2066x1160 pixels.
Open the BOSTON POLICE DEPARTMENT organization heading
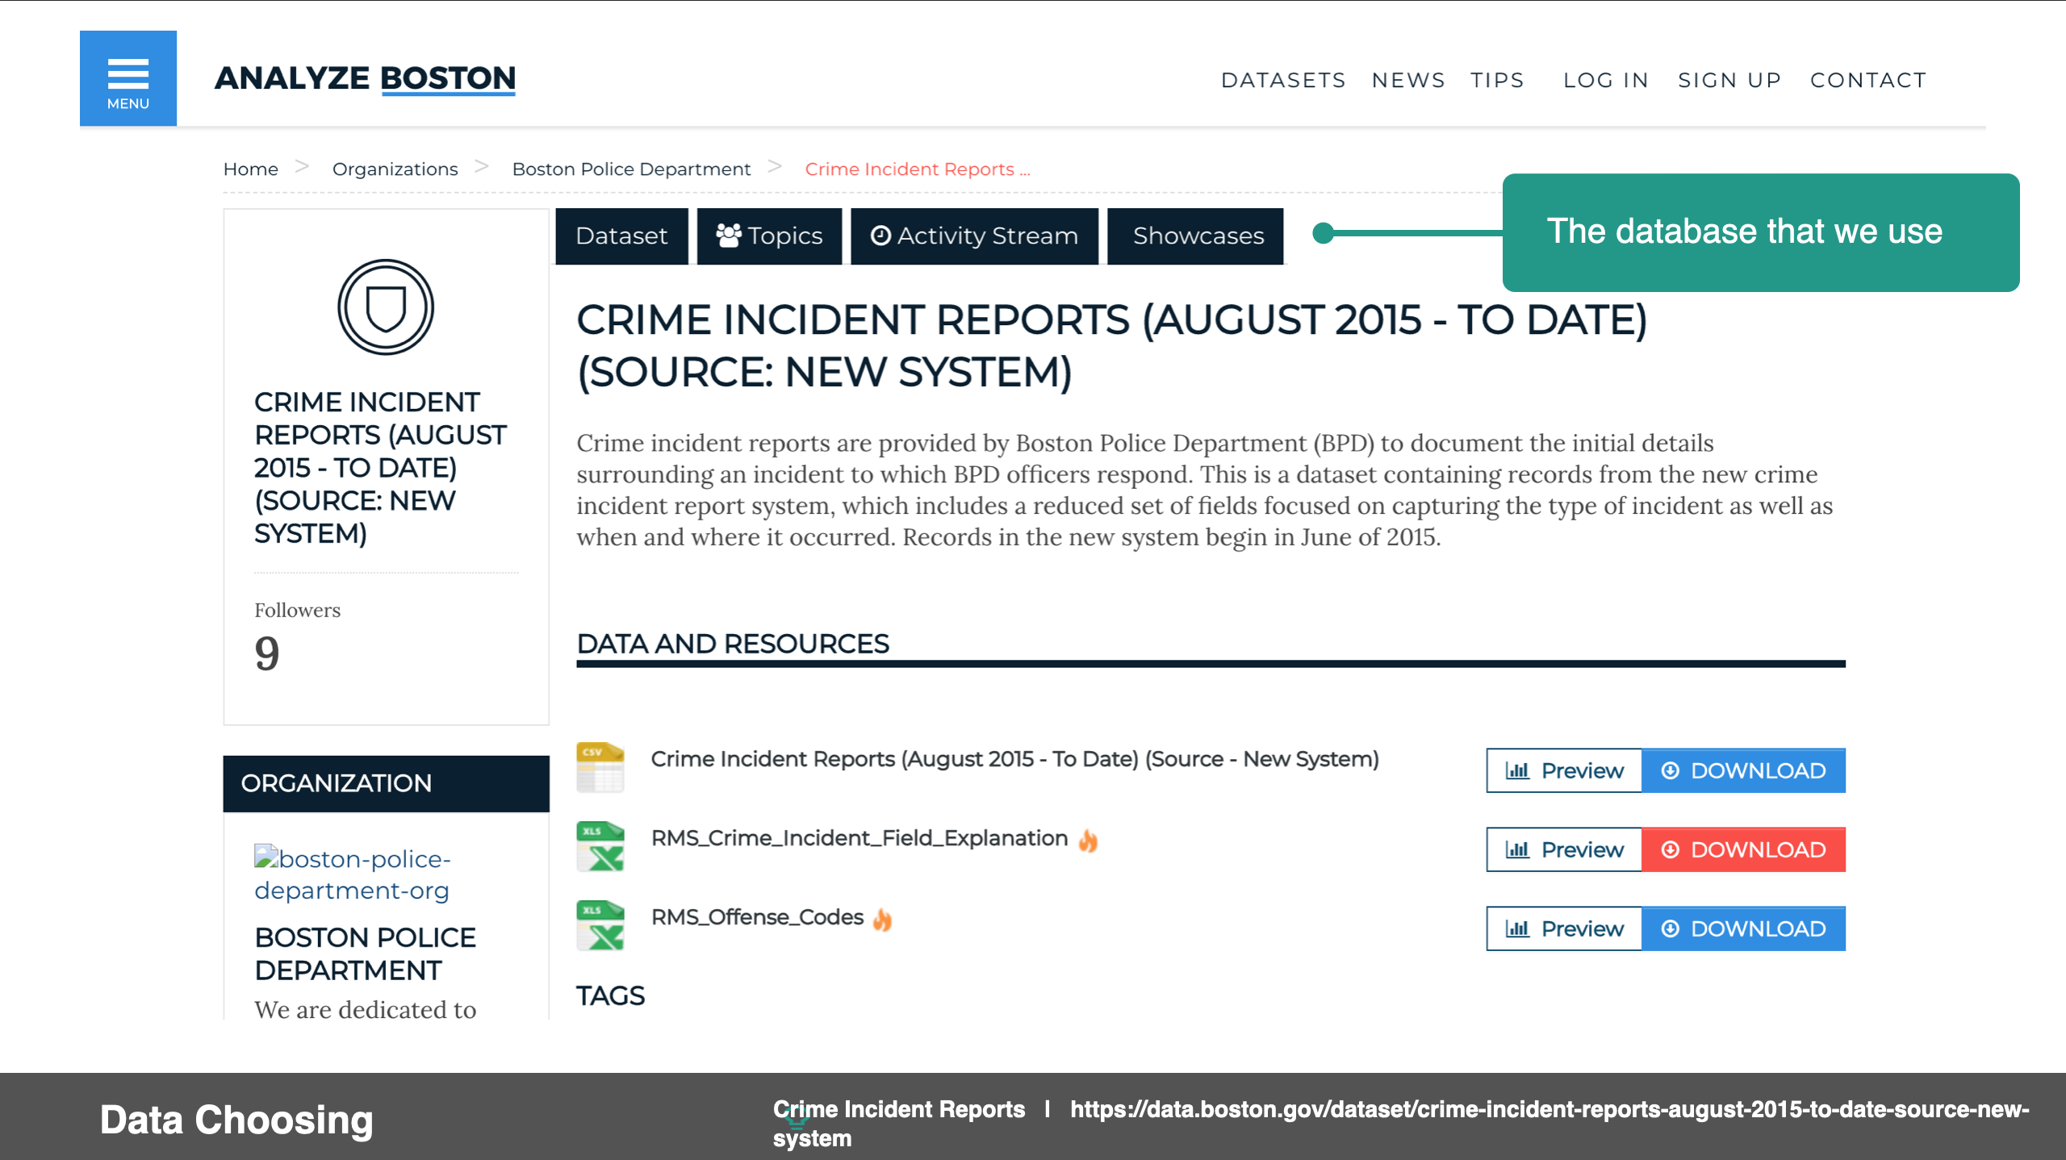pyautogui.click(x=365, y=953)
